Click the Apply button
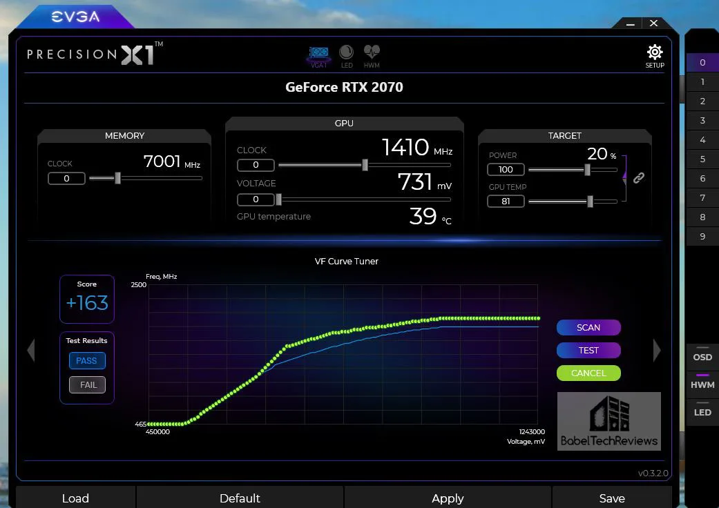The width and height of the screenshot is (719, 508). coord(448,498)
